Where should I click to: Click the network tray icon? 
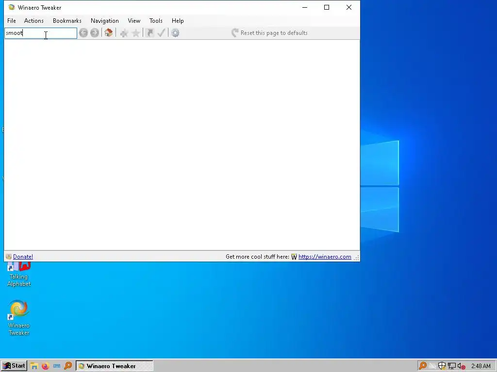tap(452, 366)
